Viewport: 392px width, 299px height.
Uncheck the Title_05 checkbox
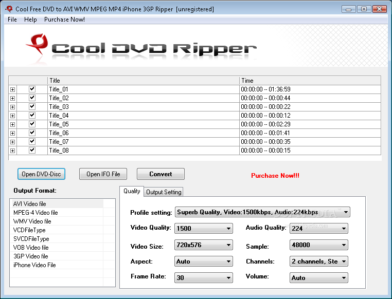pos(32,124)
